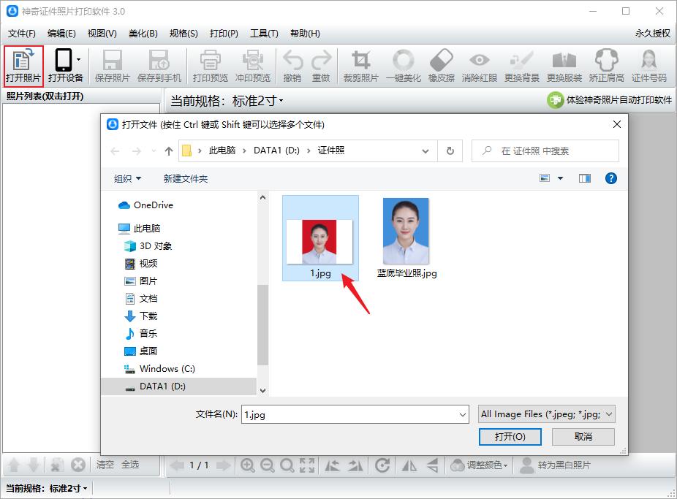Open the 保存到手机 save-to-phone function

click(x=159, y=65)
